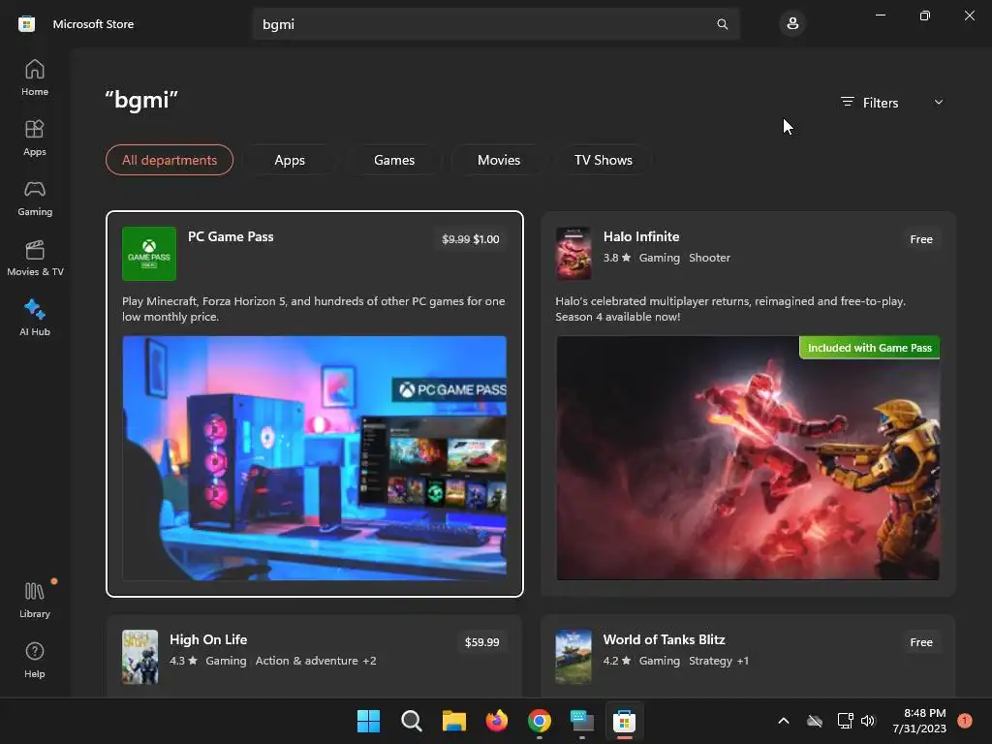Screen dimensions: 992x744
Task: Click the OneDrive cloud tray icon
Action: tap(815, 721)
